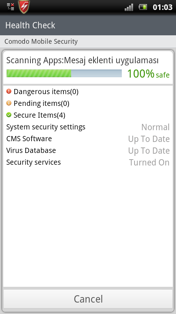The image size is (176, 314).
Task: Expand the Secure Items(4) list
Action: click(88, 115)
